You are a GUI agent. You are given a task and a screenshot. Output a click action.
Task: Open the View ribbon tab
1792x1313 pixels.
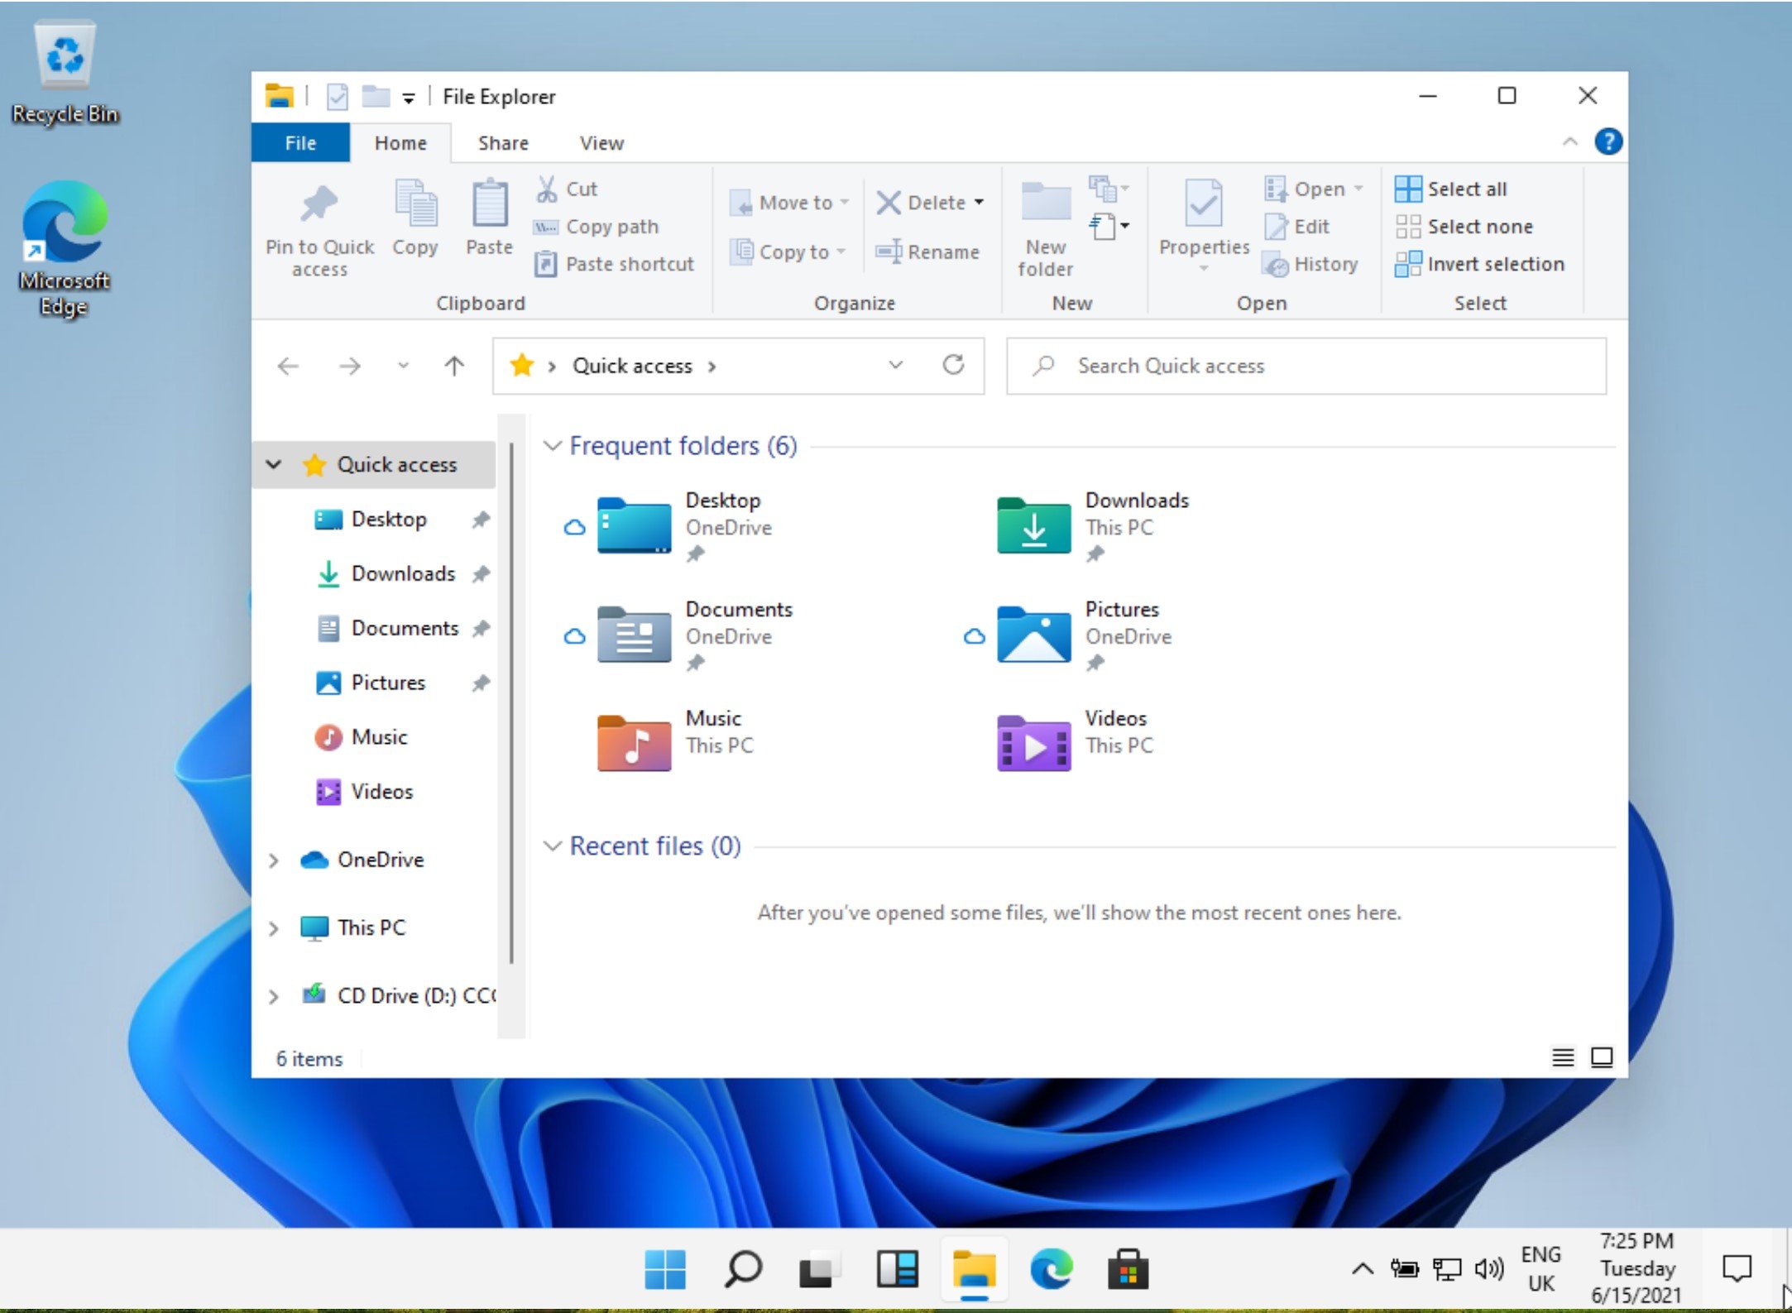tap(601, 143)
